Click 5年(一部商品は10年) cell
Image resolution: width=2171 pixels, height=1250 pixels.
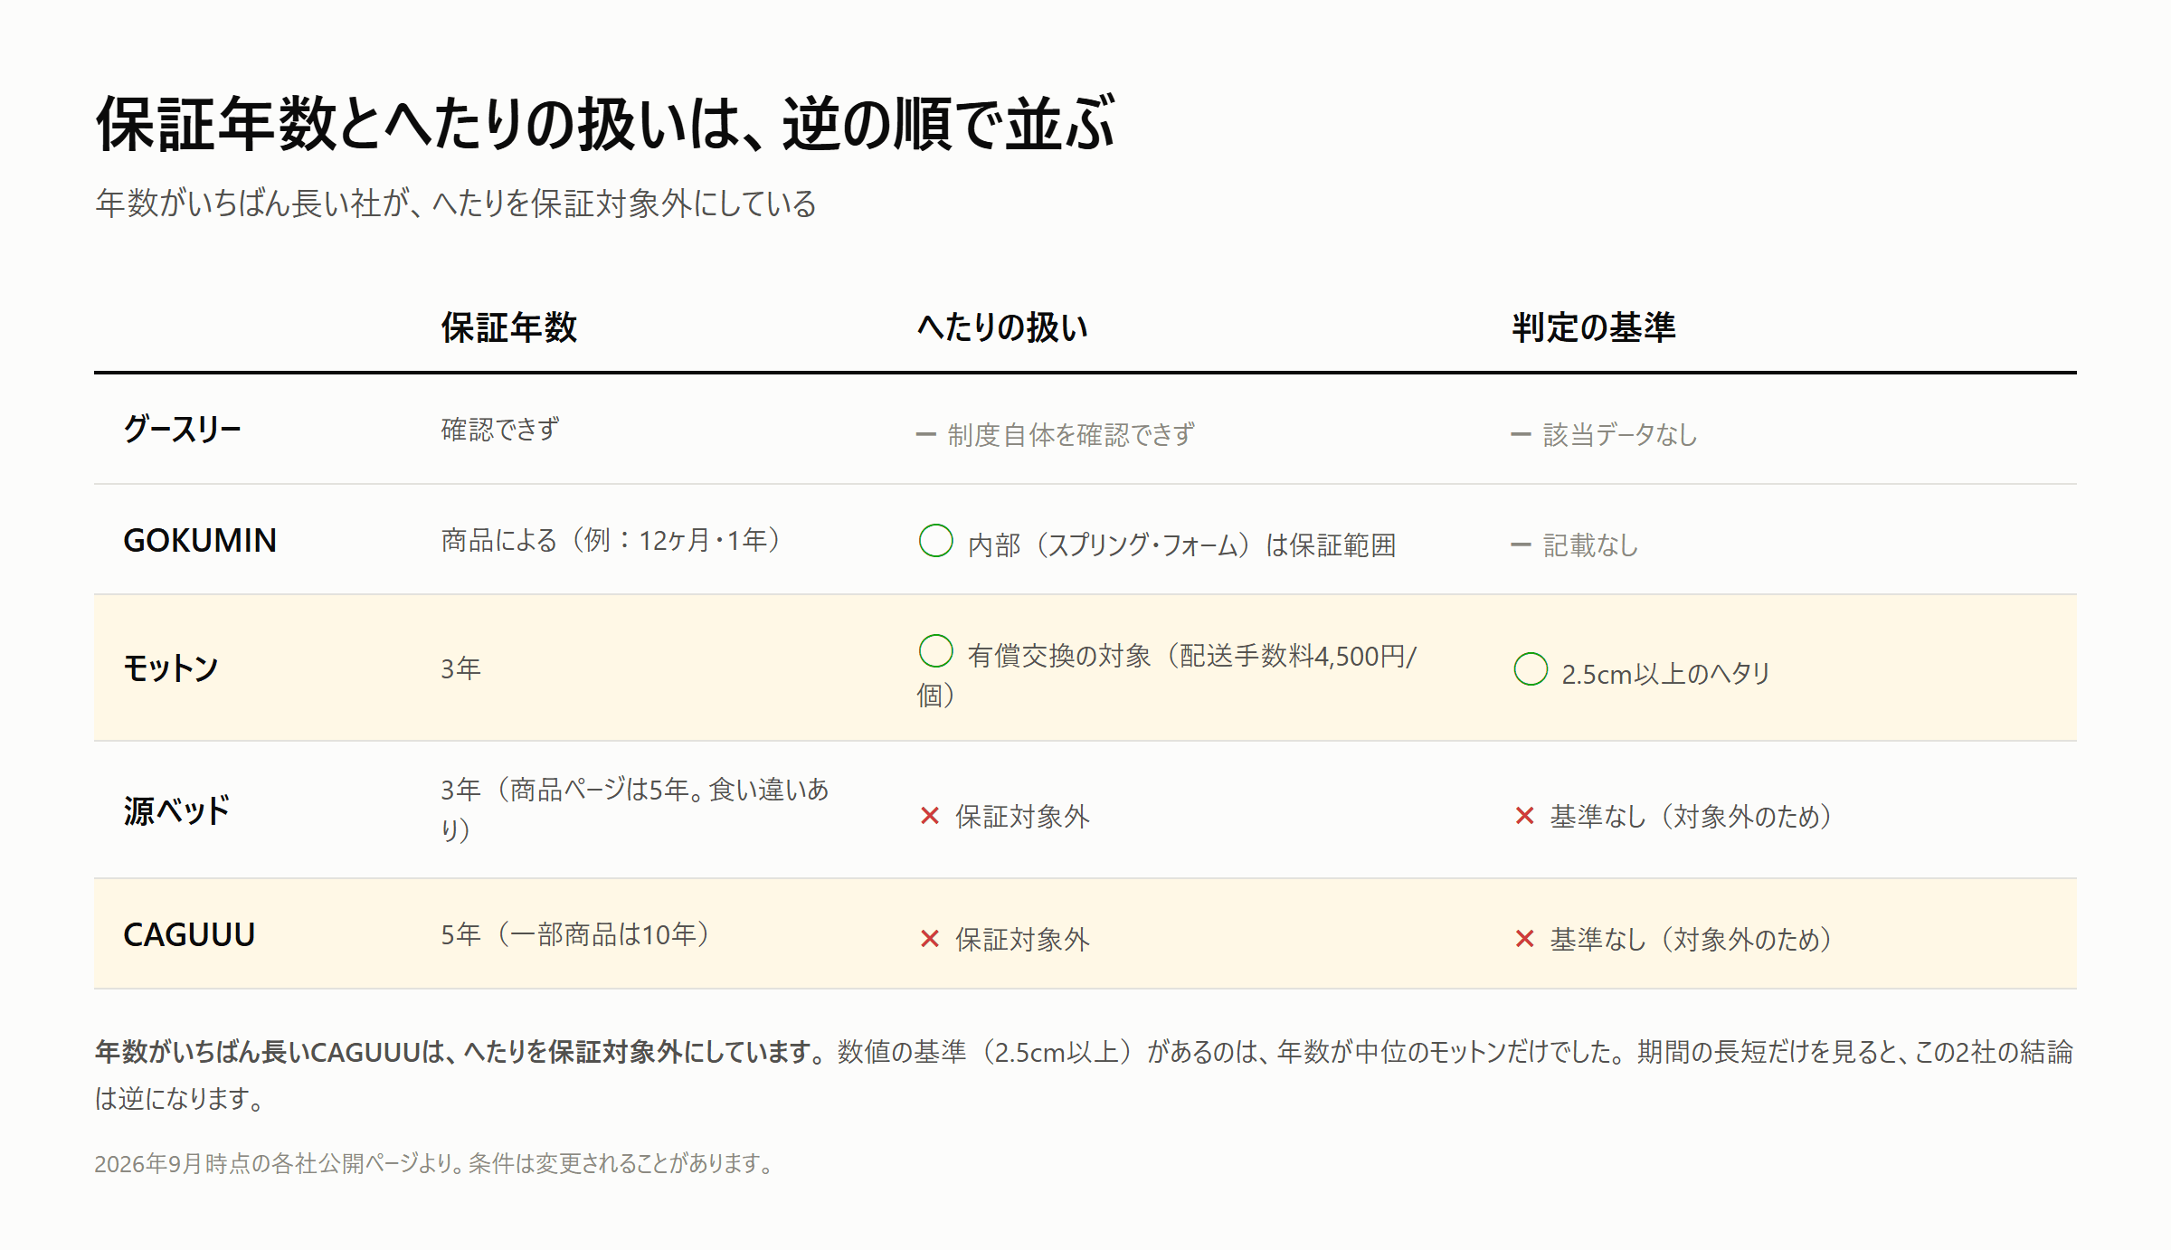pos(577,934)
